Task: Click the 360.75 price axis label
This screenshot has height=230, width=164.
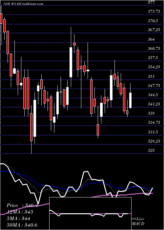Action: (154, 48)
